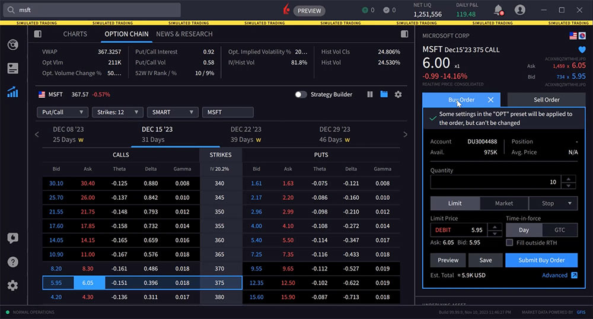Click PREVIEW badge in title bar
Viewport: 593px width, 319px height.
click(x=310, y=11)
